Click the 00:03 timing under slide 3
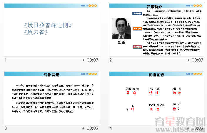Viewport: 207px width, 133px height. tap(93, 128)
